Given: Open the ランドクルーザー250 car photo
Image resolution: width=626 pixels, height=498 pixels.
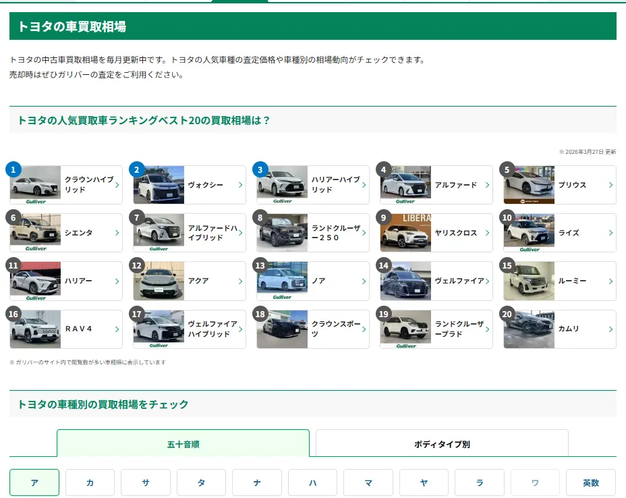Looking at the screenshot, I should tap(282, 233).
